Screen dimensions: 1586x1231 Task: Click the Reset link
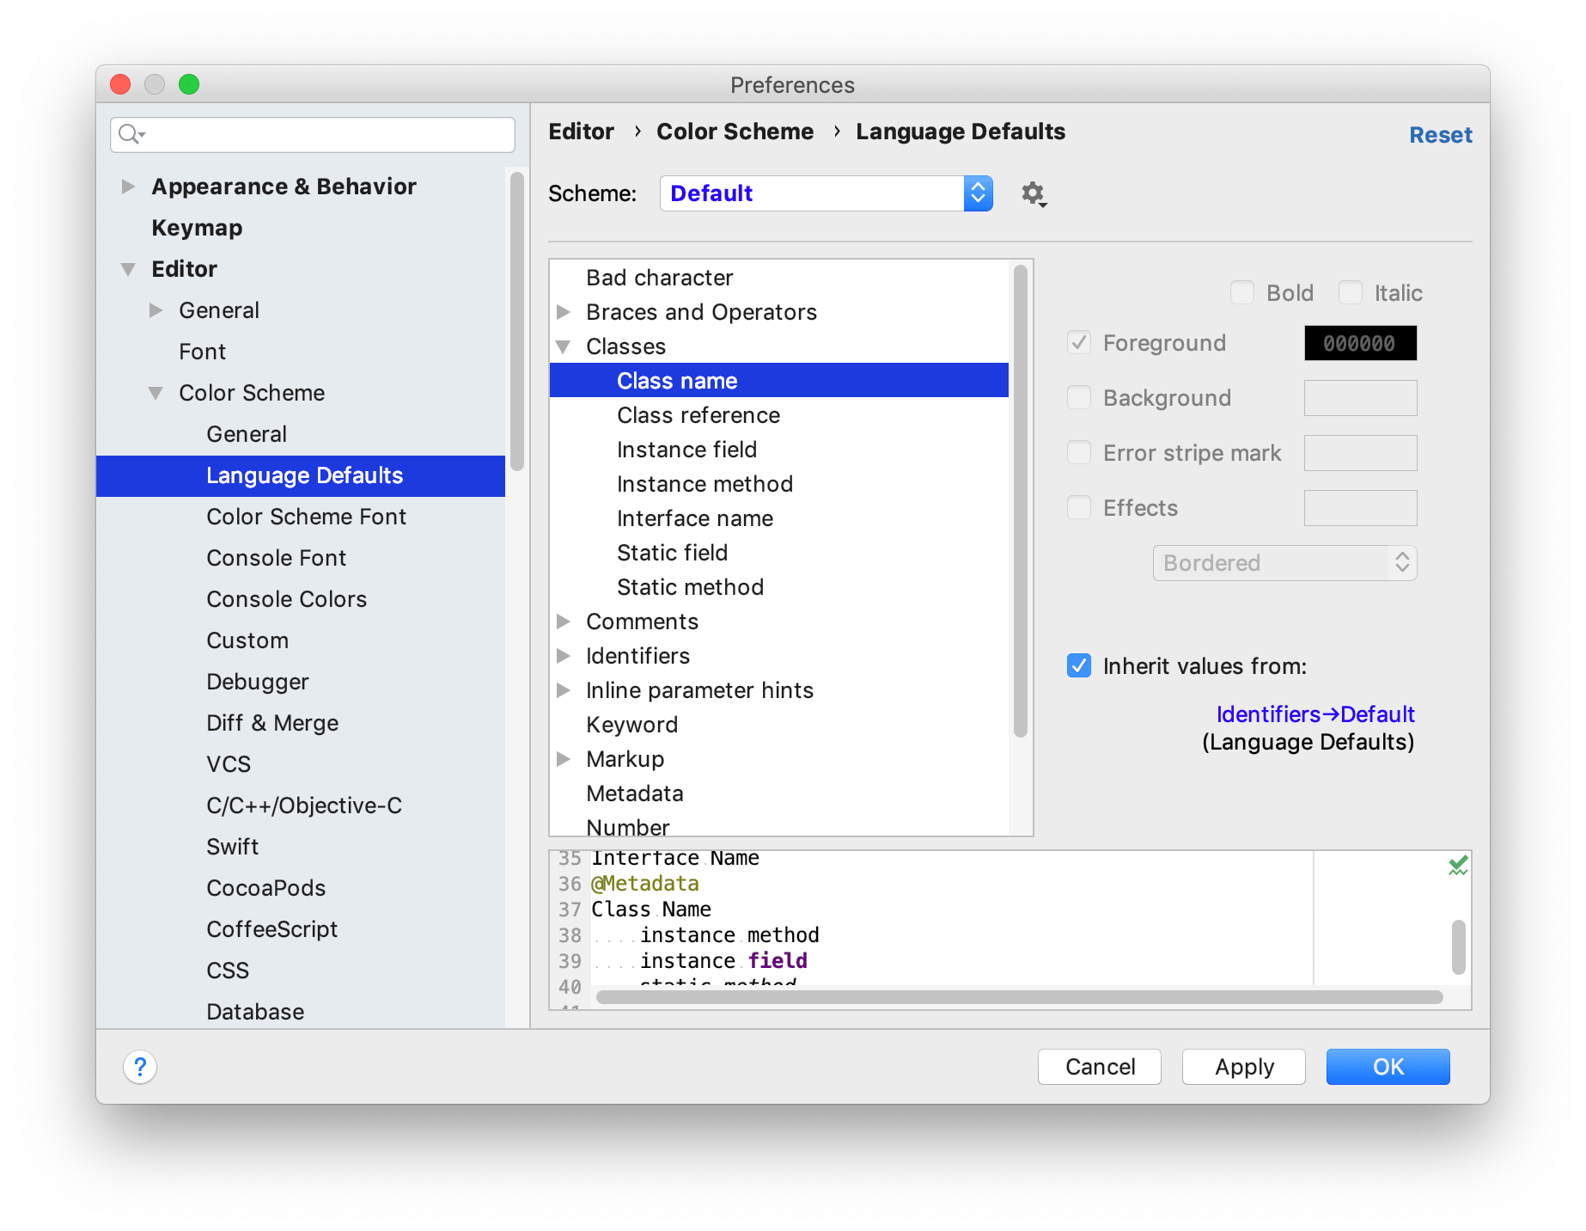tap(1441, 135)
